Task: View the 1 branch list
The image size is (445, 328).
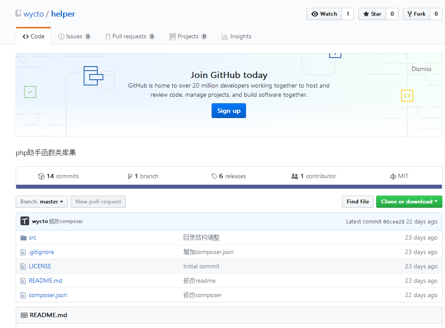Action: click(x=143, y=176)
